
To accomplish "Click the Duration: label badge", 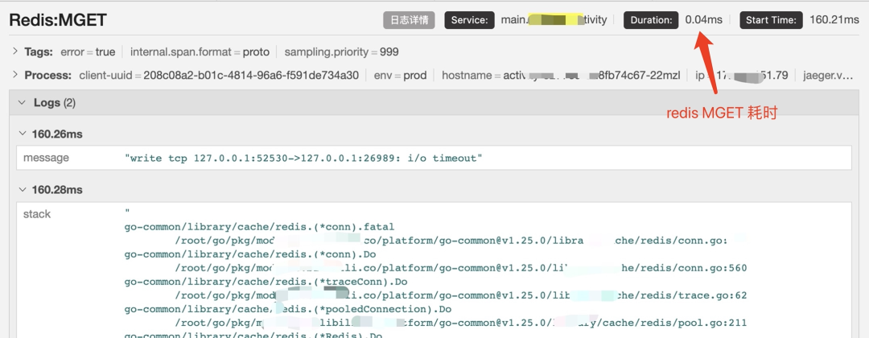I will click(x=651, y=20).
